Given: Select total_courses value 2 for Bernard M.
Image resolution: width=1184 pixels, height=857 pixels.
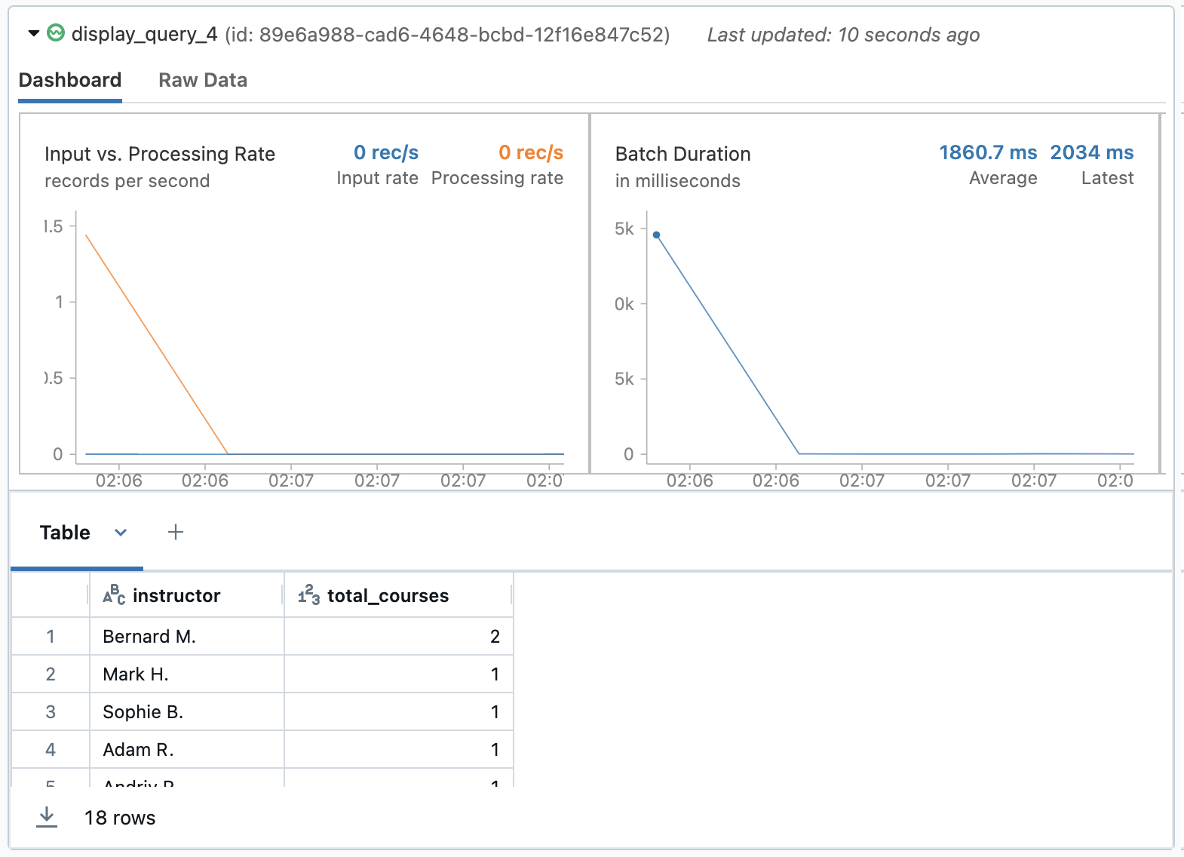Looking at the screenshot, I should tap(399, 637).
